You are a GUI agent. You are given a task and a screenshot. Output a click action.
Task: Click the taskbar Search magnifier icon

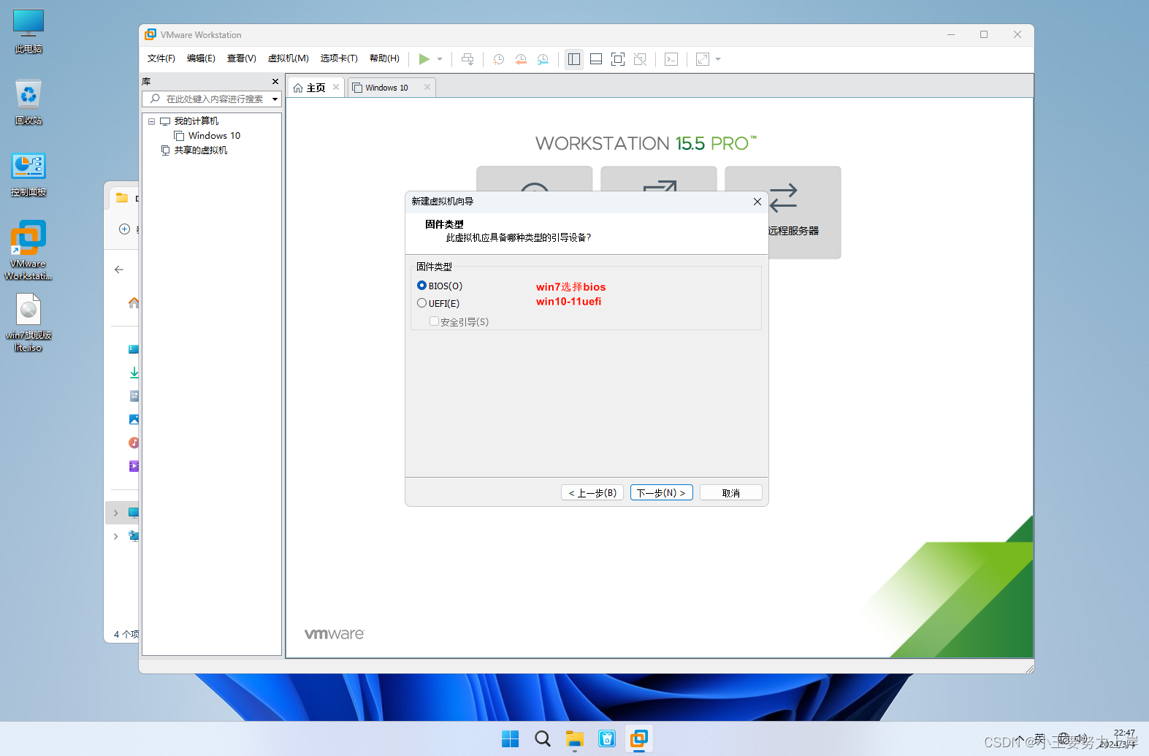(x=542, y=739)
